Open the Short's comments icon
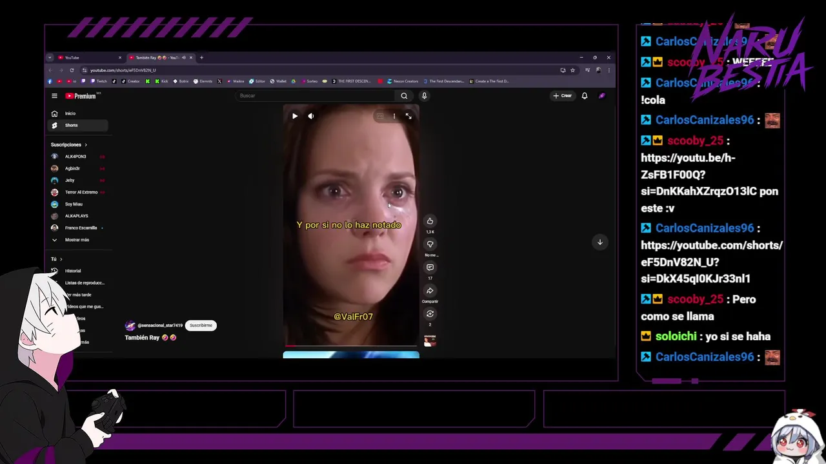826x464 pixels. click(430, 267)
